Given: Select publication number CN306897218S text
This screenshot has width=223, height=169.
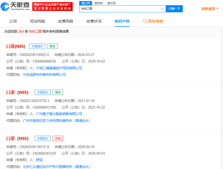Looking at the screenshot, I should point(44,107).
